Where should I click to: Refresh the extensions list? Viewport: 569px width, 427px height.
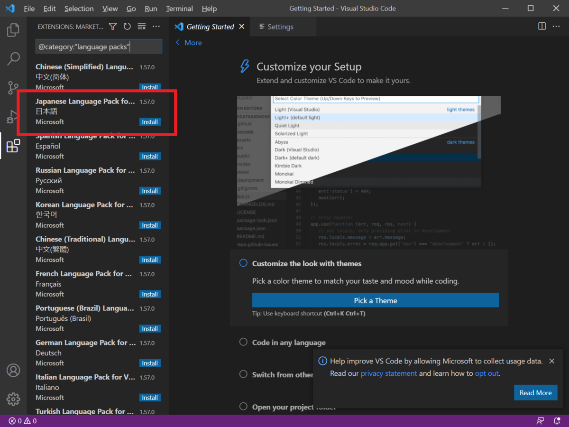click(127, 27)
